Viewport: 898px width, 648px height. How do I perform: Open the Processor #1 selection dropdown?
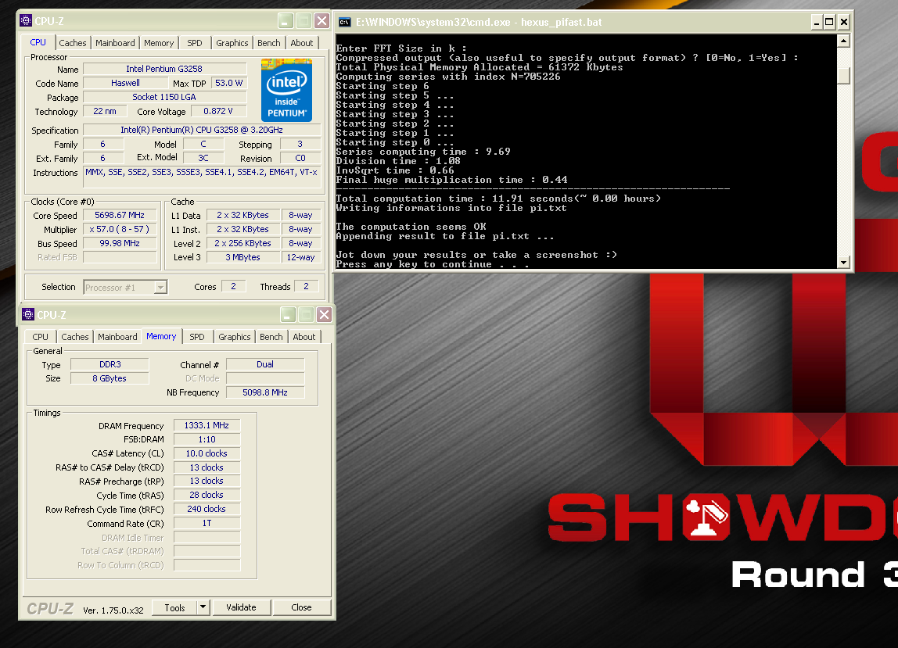pos(161,288)
